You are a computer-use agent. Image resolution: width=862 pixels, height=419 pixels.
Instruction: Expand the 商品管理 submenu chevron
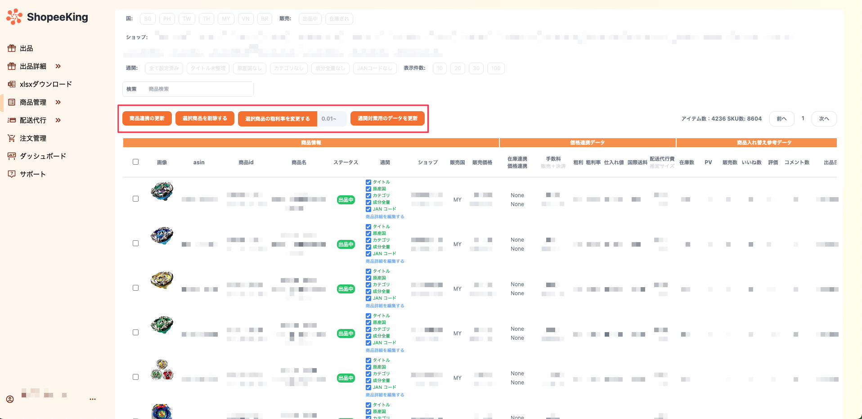tap(58, 102)
